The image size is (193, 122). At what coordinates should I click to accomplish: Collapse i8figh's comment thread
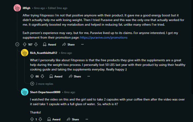[x=17, y=44]
